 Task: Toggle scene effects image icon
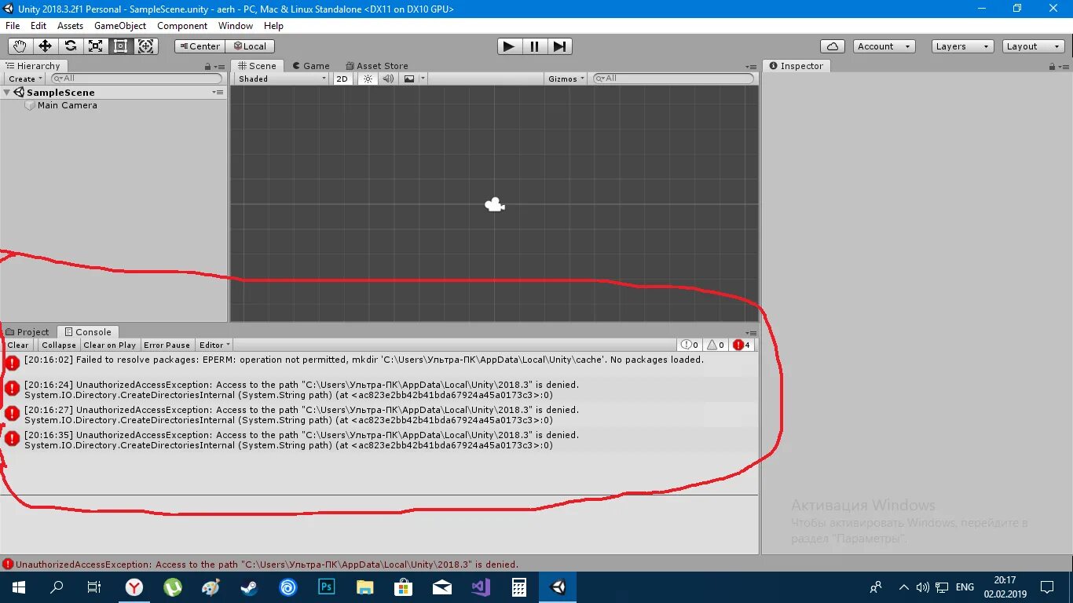click(x=409, y=79)
